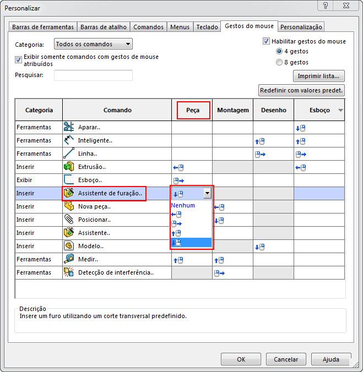Screen dimensions: 363x372
Task: Click the Detecção de interferência icon
Action: (x=69, y=272)
